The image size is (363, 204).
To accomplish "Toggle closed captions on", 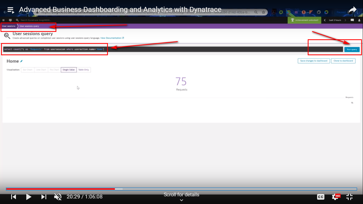I will 321,197.
